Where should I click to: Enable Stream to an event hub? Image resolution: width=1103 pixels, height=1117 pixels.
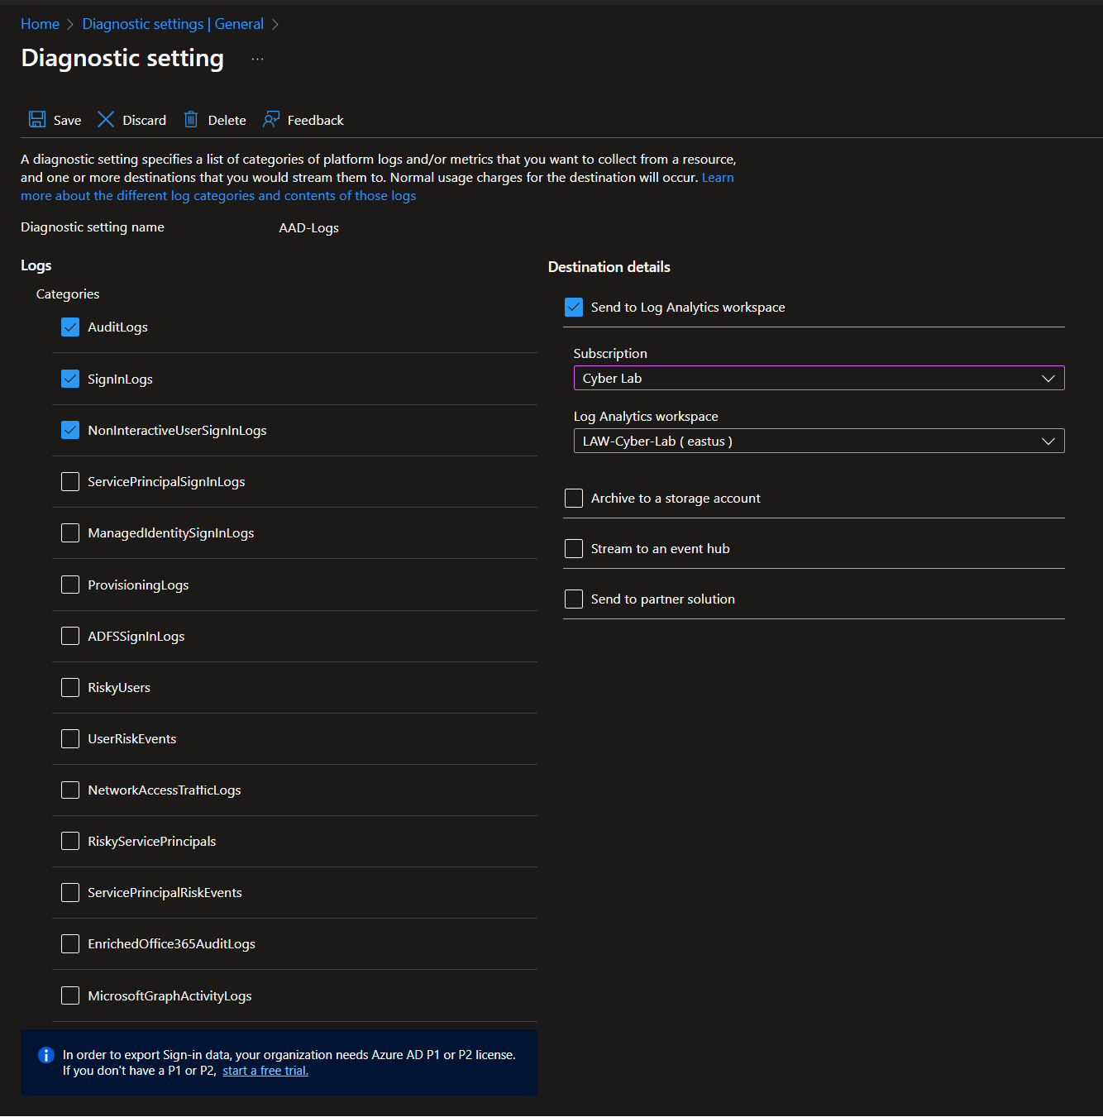[574, 548]
